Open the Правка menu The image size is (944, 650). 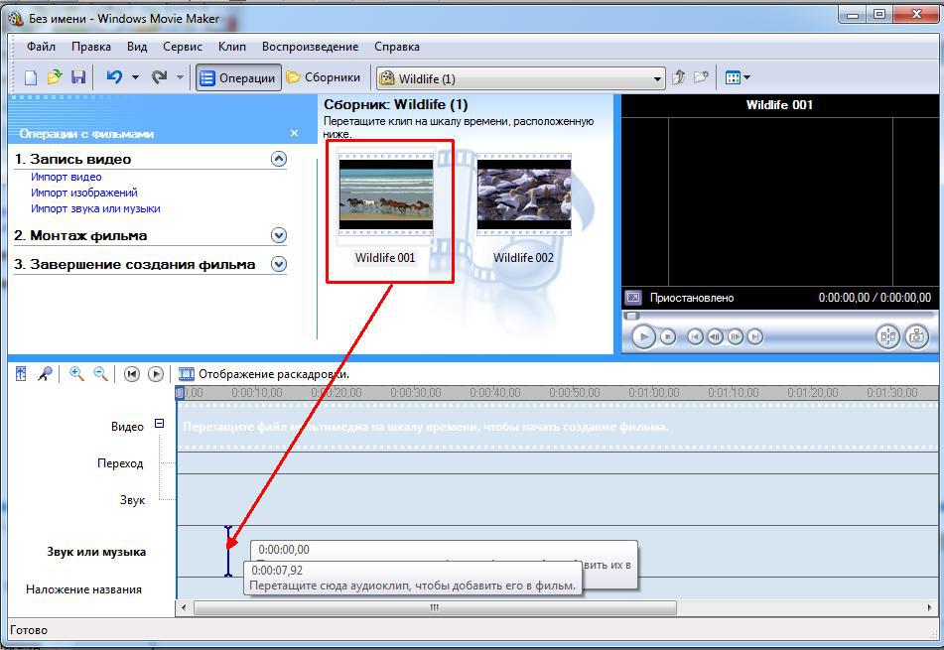(91, 47)
